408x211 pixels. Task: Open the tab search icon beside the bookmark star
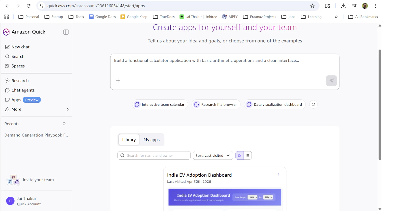327,6
